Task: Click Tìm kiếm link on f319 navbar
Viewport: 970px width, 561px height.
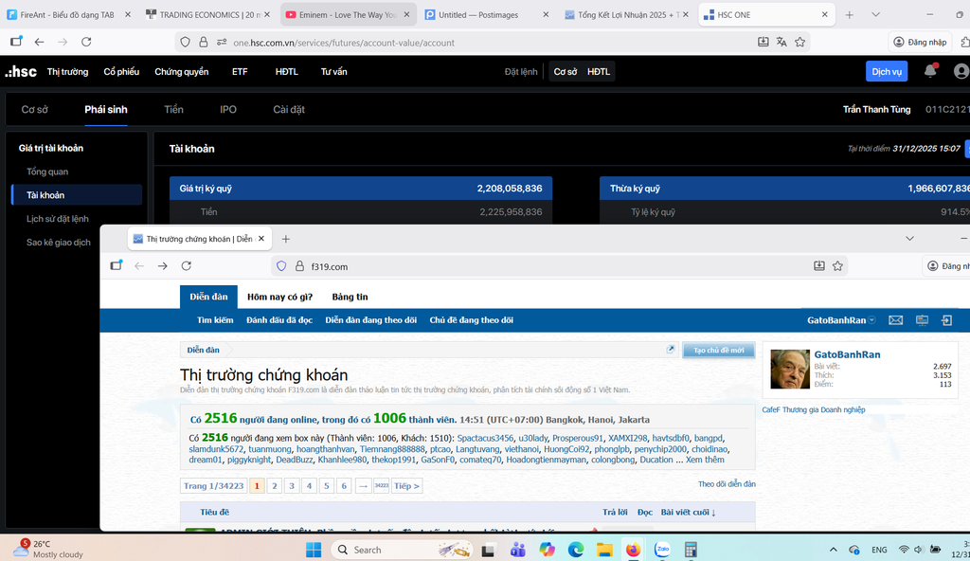Action: click(x=215, y=320)
